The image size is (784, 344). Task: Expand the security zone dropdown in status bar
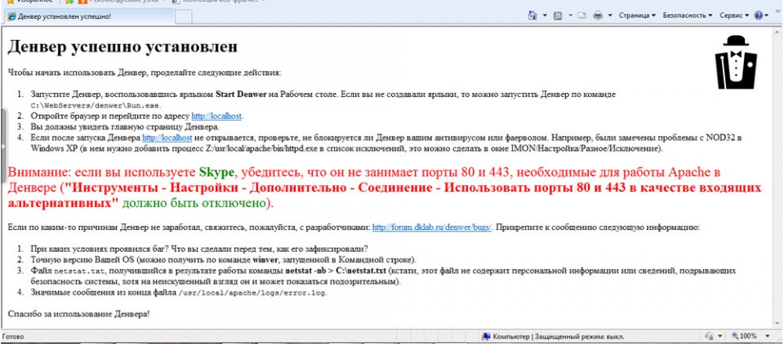click(720, 336)
